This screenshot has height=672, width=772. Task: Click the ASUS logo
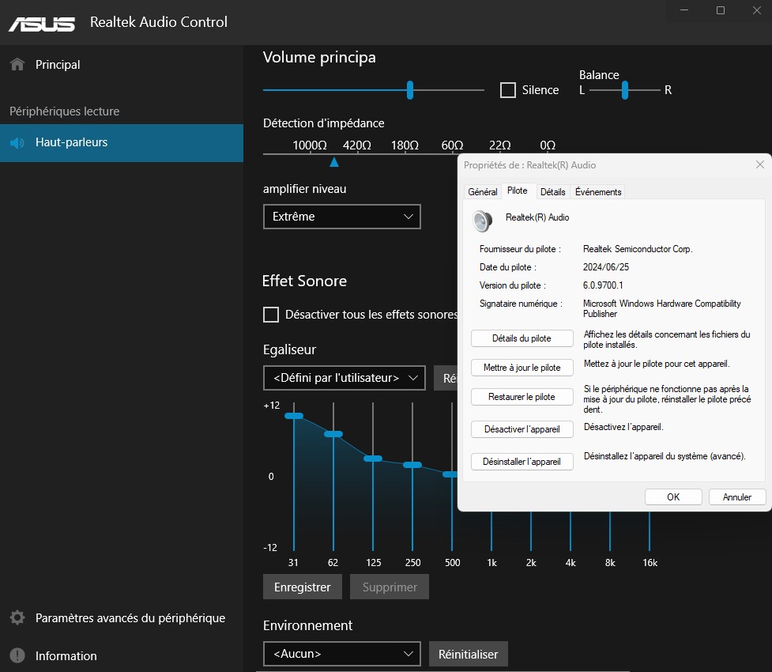pyautogui.click(x=43, y=23)
